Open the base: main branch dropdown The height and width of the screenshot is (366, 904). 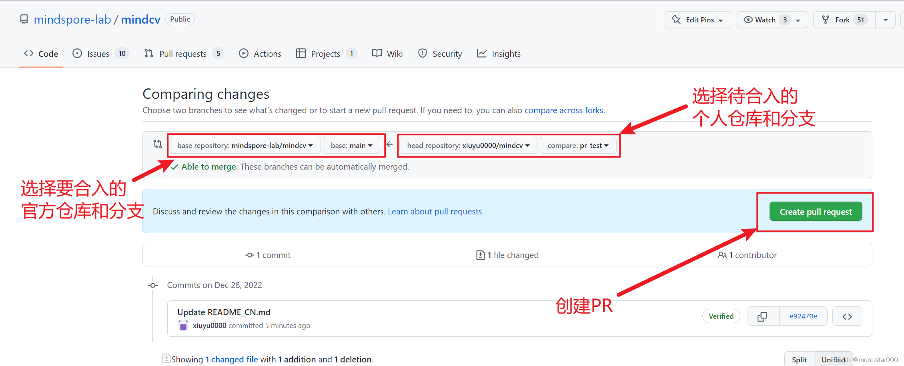352,145
